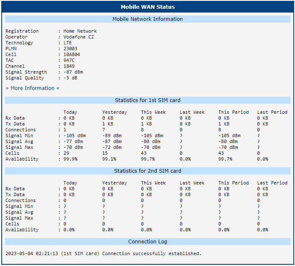Select the Cell value 10A804
295x266 pixels.
click(72, 54)
